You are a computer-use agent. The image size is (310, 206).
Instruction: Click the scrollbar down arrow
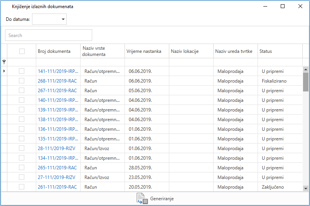coord(306,188)
